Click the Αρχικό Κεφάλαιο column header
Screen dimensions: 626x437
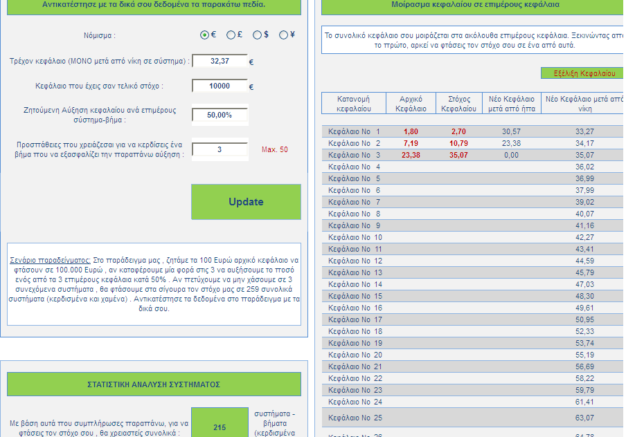(x=411, y=104)
